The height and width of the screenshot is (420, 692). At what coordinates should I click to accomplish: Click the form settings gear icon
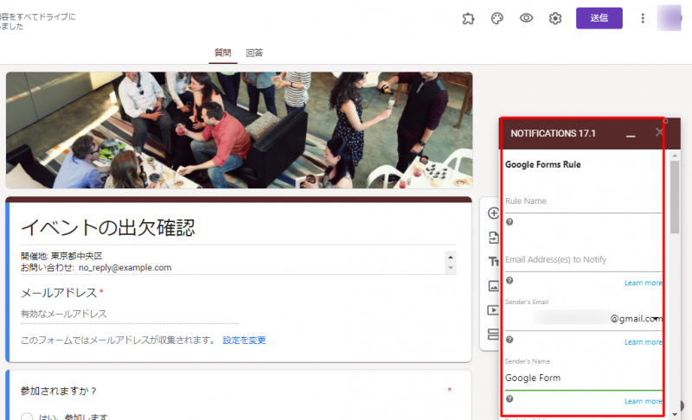pos(555,18)
